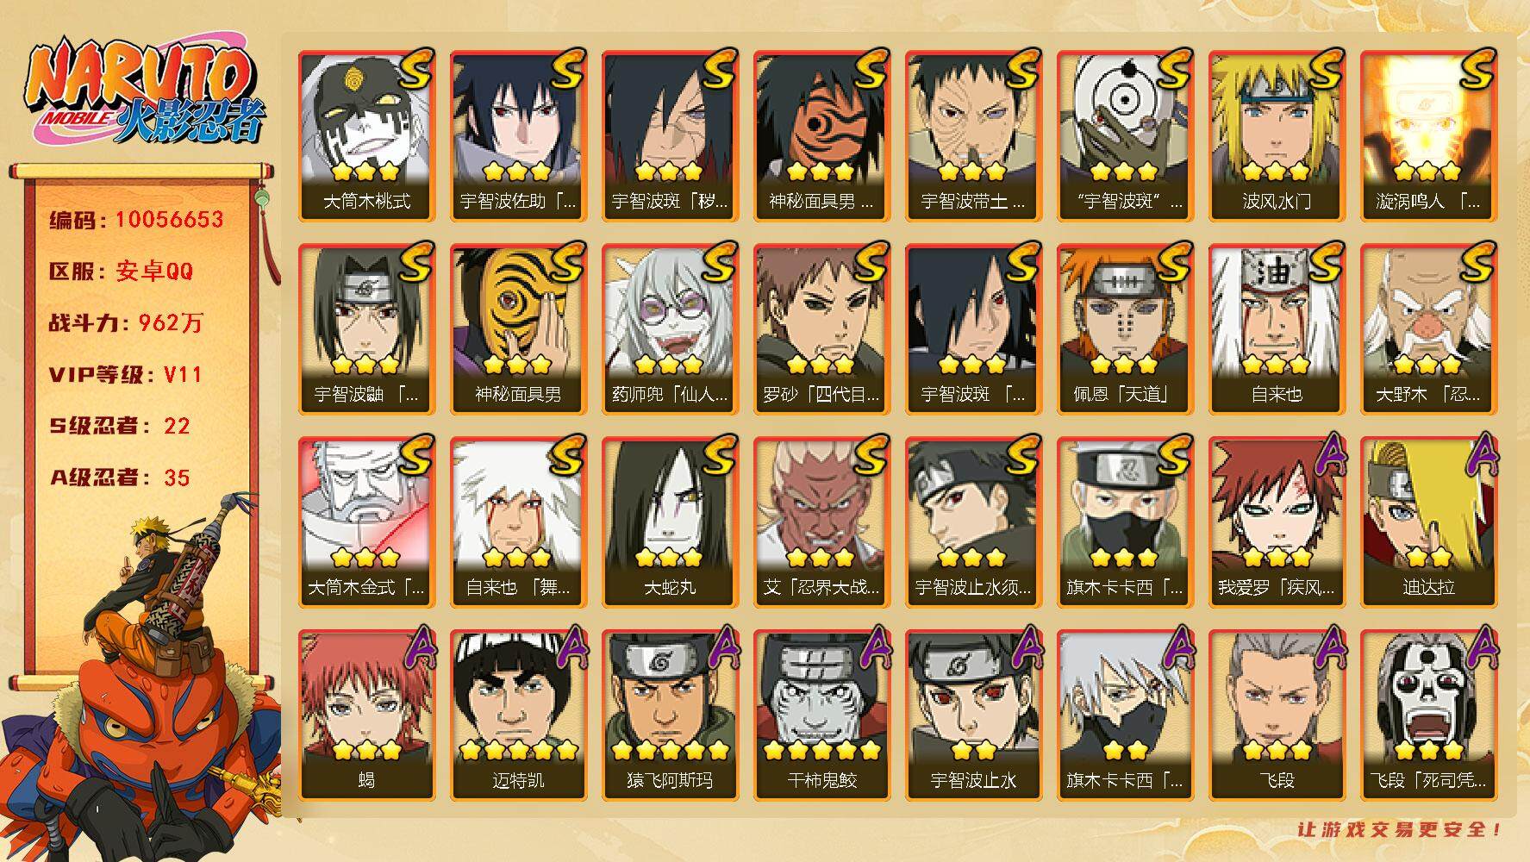1530x862 pixels.
Task: Open the 干柿鬼鲛 character card
Action: [x=822, y=715]
